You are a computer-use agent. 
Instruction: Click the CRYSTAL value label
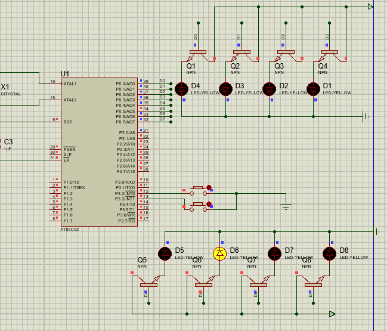click(x=11, y=94)
